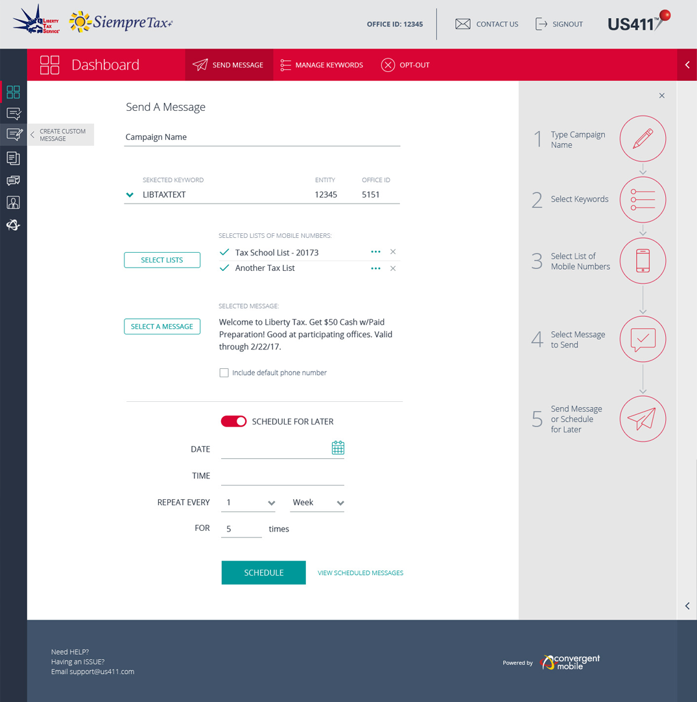
Task: Click the Signout link
Action: (567, 24)
